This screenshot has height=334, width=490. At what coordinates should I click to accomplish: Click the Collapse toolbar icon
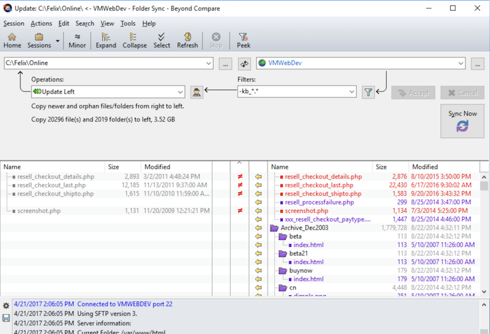(134, 40)
